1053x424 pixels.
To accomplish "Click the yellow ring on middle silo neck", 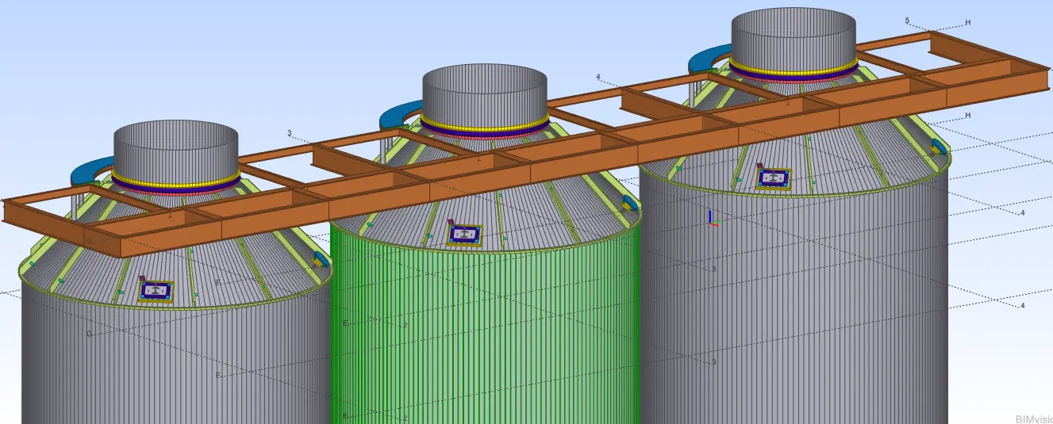I will pyautogui.click(x=484, y=124).
